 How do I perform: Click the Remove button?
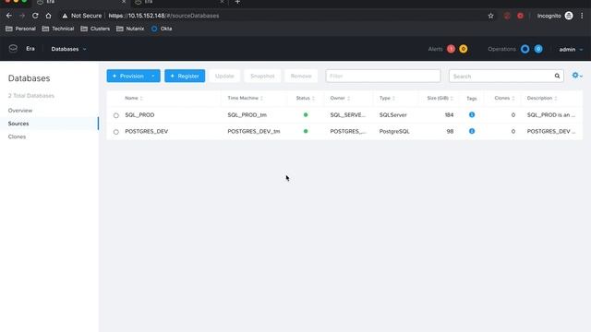point(301,76)
